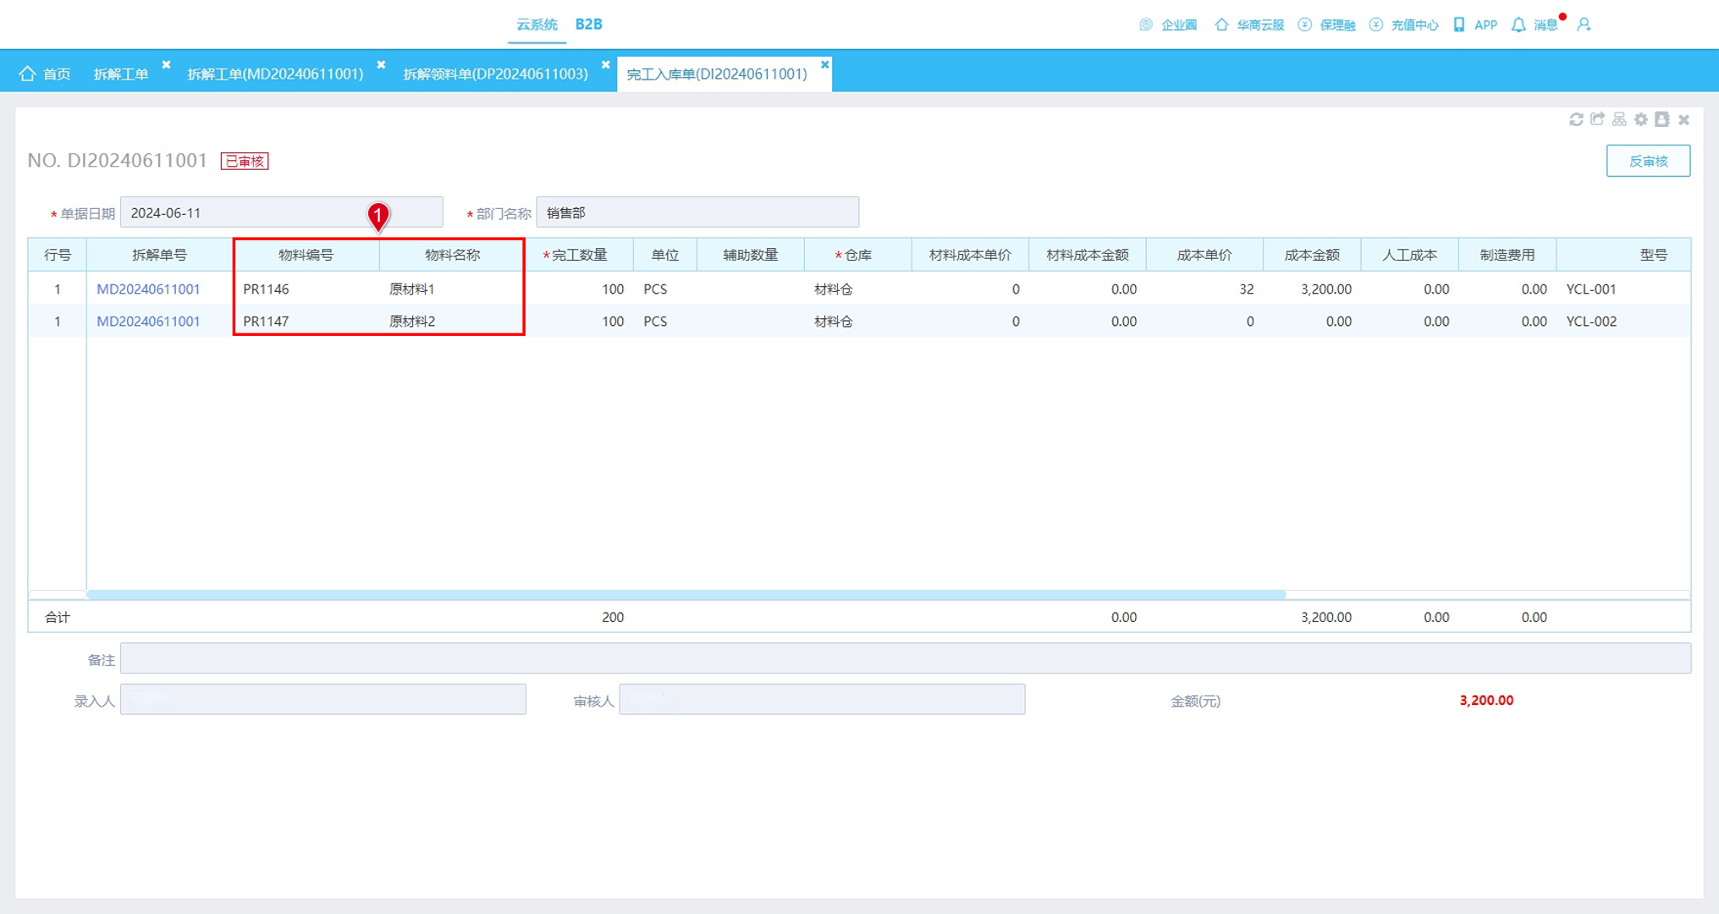Click the refresh icon in document toolbar
1719x914 pixels.
(x=1576, y=119)
